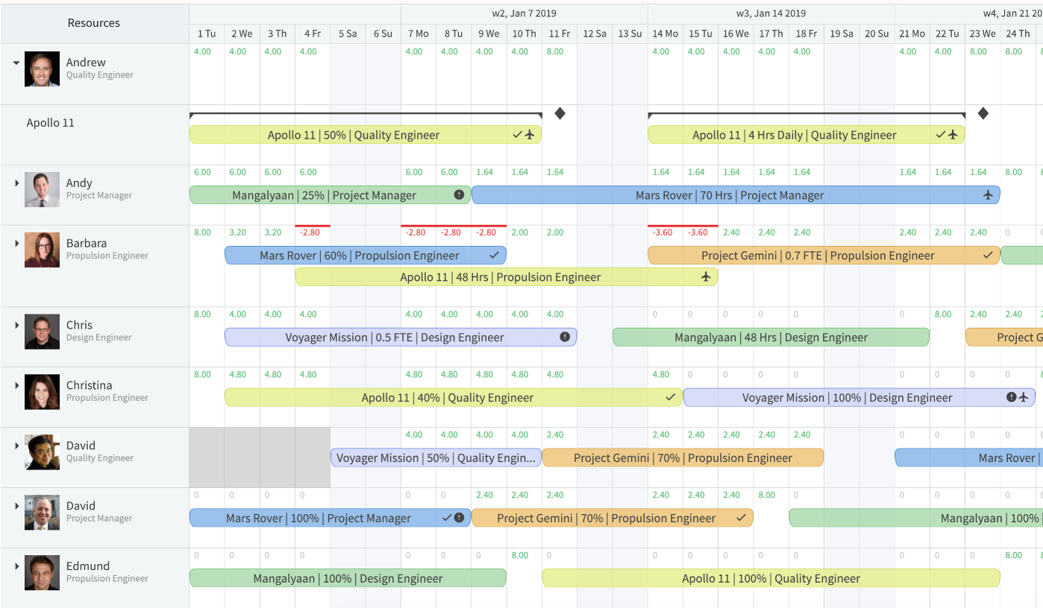Click alert icon on Voyager Mission 0.5 FTE bar
This screenshot has height=608, width=1043.
click(x=565, y=338)
